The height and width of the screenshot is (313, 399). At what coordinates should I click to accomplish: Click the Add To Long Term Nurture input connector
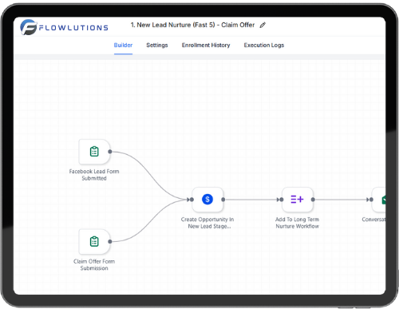[x=282, y=200]
